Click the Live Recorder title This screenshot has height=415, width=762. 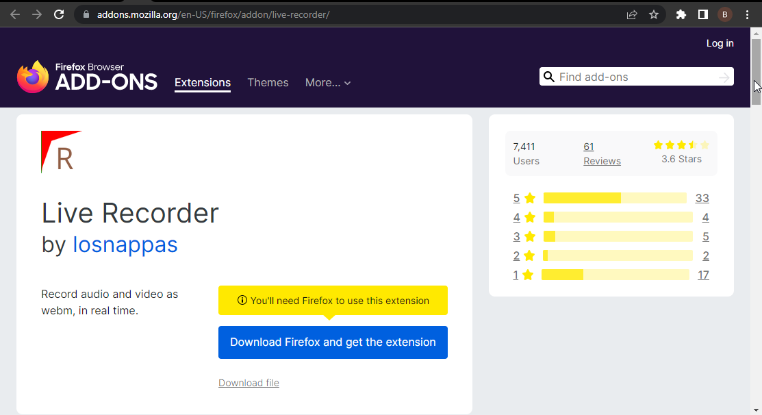click(130, 213)
